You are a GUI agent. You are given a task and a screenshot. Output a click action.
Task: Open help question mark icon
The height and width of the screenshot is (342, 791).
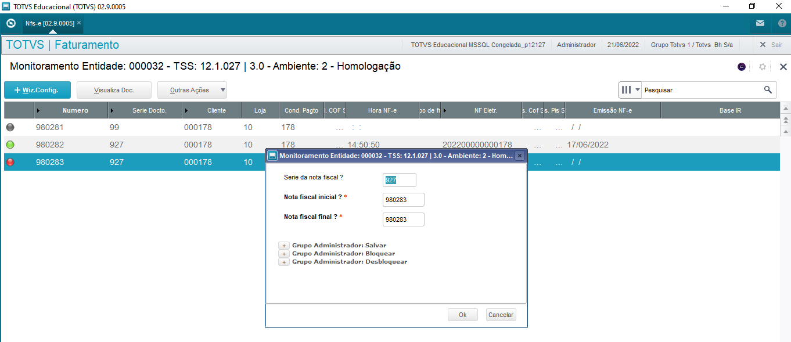click(782, 24)
